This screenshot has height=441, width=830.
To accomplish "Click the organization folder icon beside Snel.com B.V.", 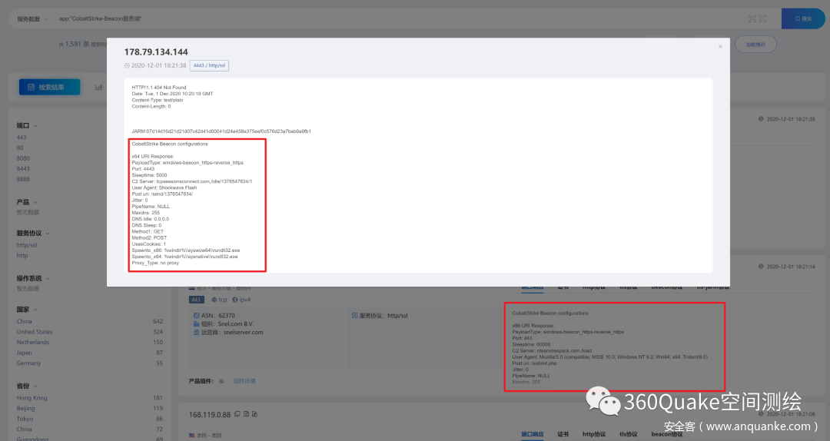I will (x=197, y=324).
